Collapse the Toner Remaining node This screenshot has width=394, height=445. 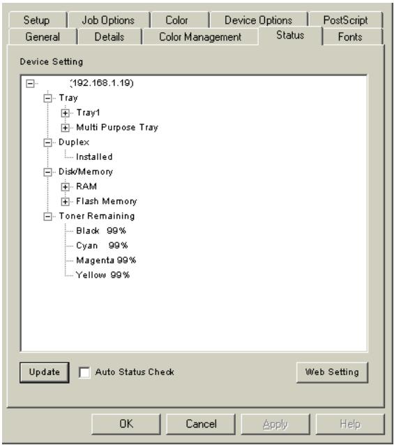(x=47, y=217)
